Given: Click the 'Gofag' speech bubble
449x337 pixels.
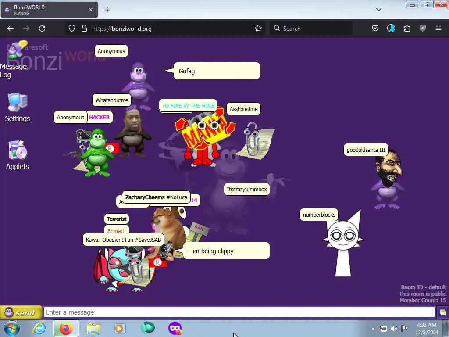Looking at the screenshot, I should (217, 71).
